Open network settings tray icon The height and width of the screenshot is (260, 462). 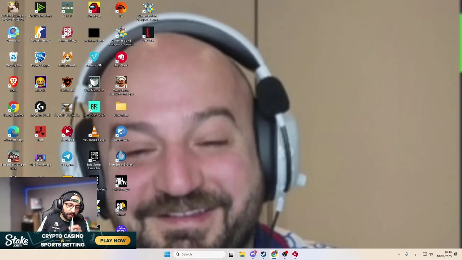[425, 254]
